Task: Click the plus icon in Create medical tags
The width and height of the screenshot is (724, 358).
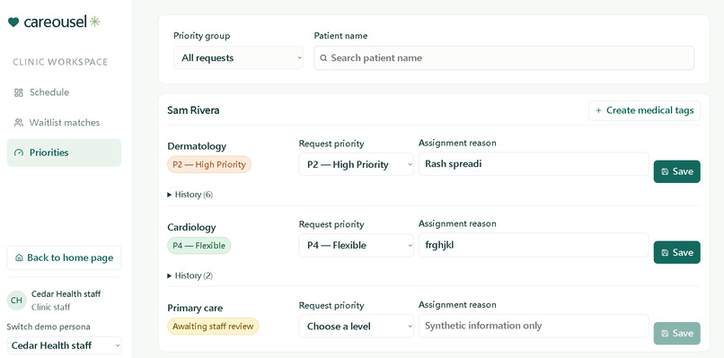Action: tap(598, 110)
